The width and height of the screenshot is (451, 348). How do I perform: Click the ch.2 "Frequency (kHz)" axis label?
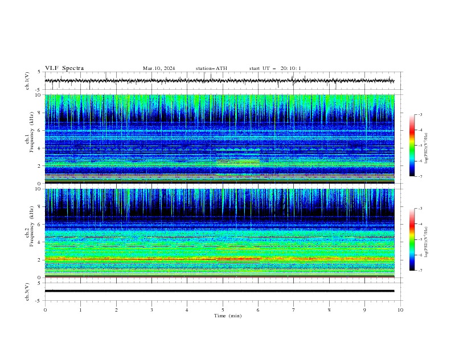tap(31, 226)
